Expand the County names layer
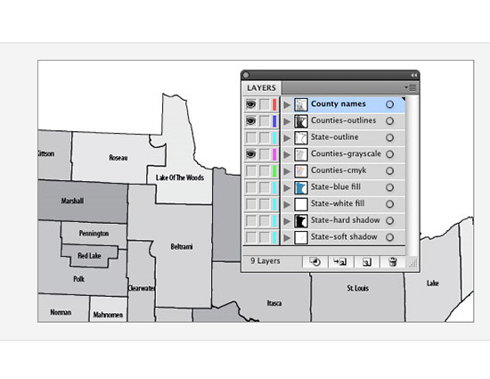This screenshot has width=490, height=379. click(x=287, y=105)
